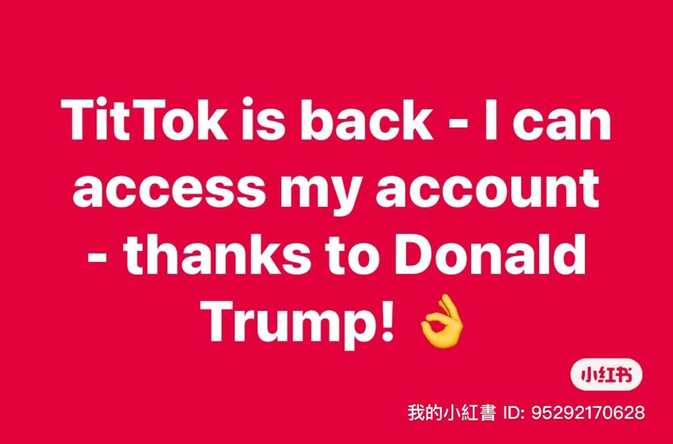Select the ID number 95292170628
The image size is (673, 444).
click(588, 412)
